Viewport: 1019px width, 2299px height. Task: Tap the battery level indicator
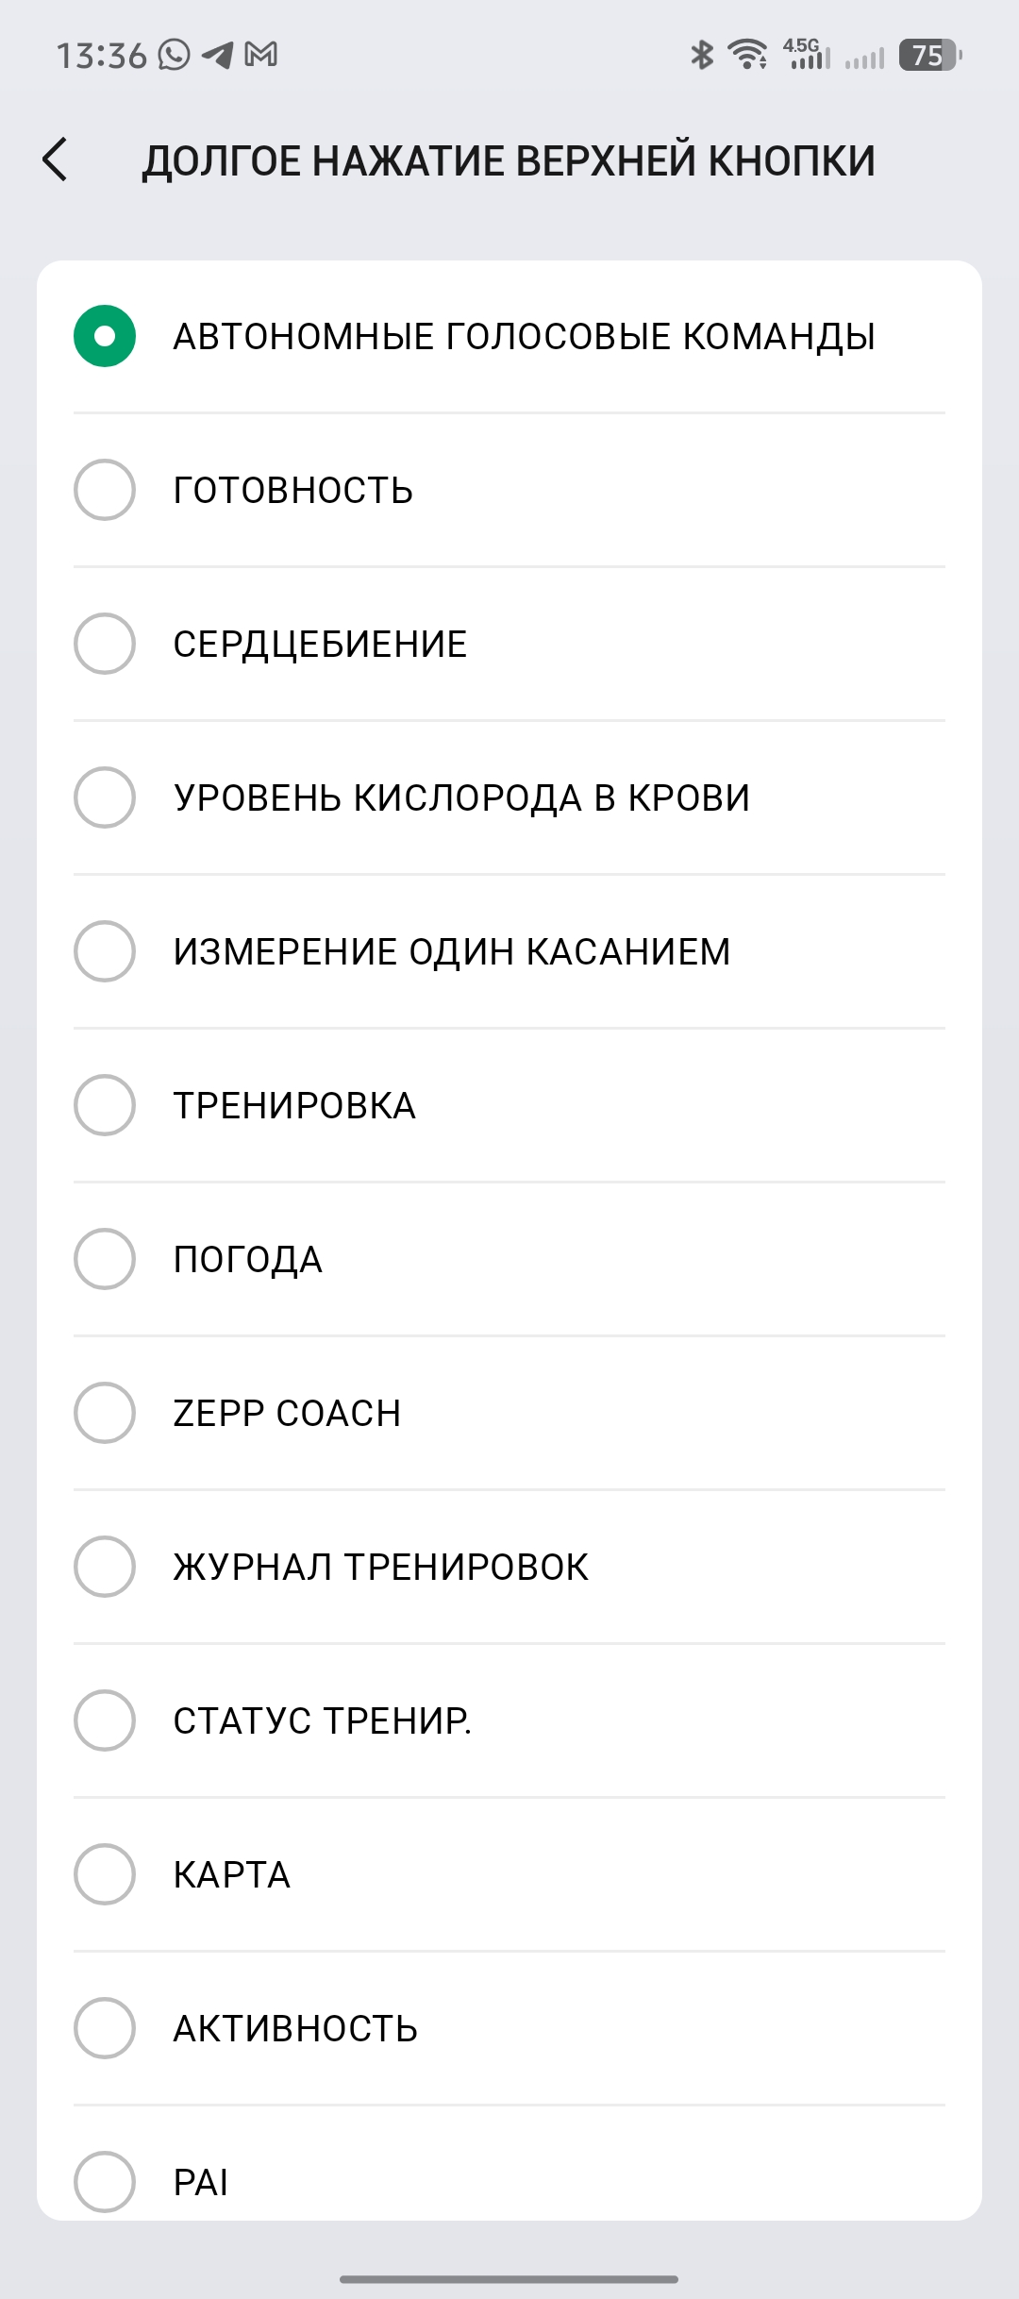coord(929,55)
